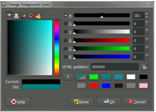
Task: Pick the bright green history swatch
Action: 94,77
